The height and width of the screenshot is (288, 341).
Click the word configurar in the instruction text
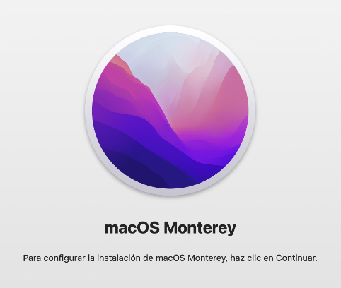pos(64,258)
